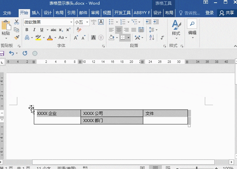Open the 文件 (File) tab
The width and height of the screenshot is (237, 169).
(x=7, y=13)
